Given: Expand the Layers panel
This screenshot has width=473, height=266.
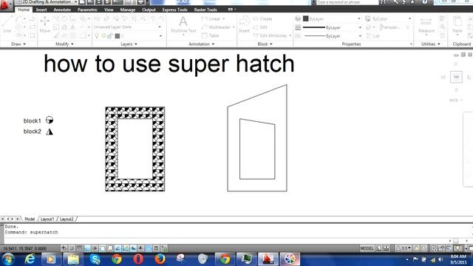Looking at the screenshot, I should click(129, 44).
